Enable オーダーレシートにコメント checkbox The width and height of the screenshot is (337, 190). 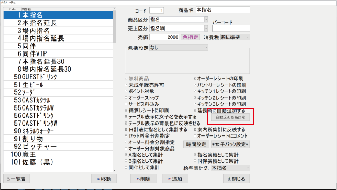pyautogui.click(x=195, y=136)
